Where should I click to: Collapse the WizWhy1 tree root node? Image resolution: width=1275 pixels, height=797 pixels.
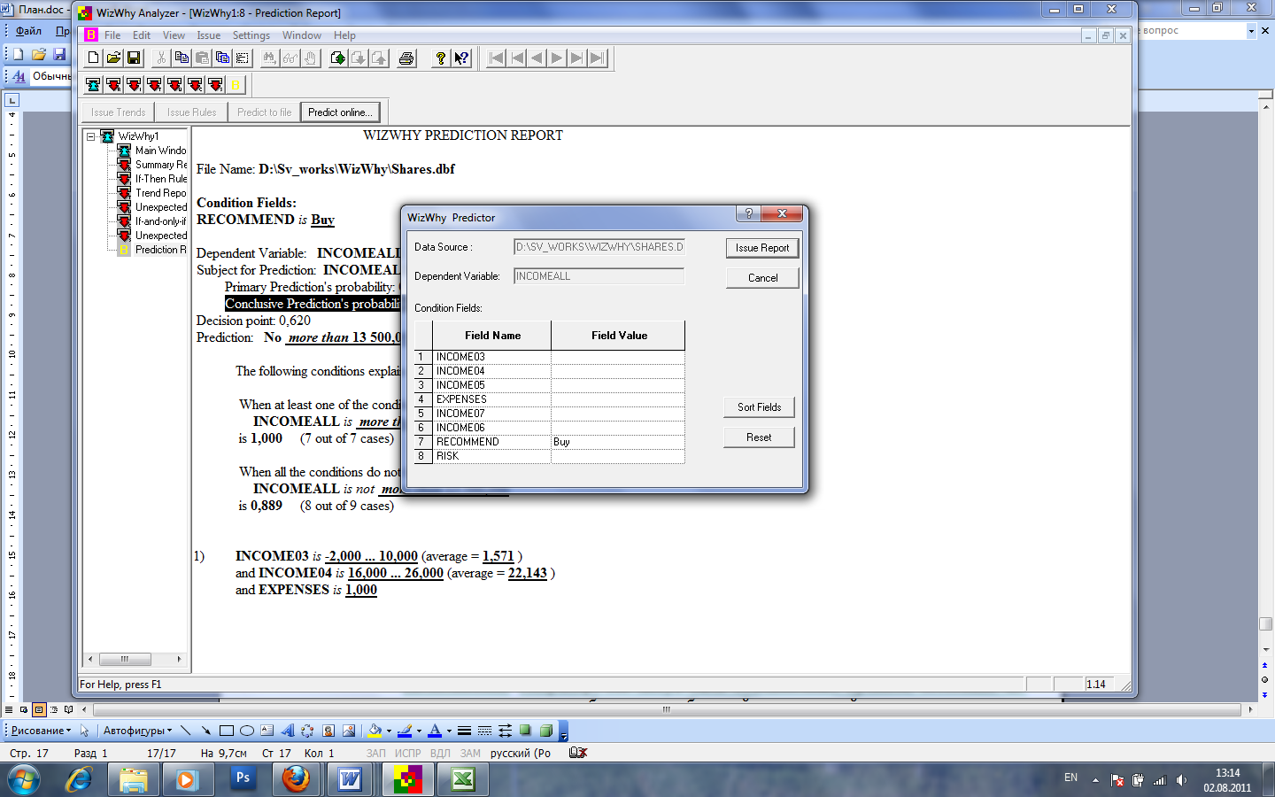[x=90, y=136]
